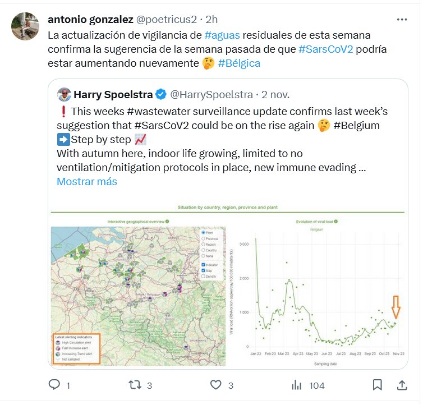Like the tweet with the heart icon
This screenshot has height=405, width=423.
click(216, 385)
